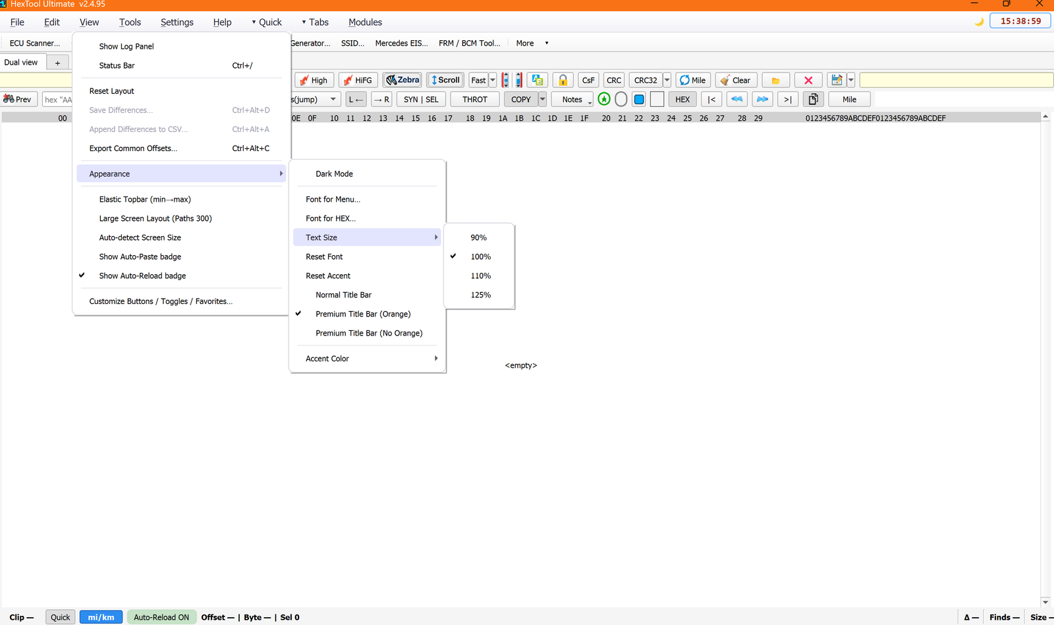Select the 90% text size
Viewport: 1054px width, 625px height.
coord(479,237)
